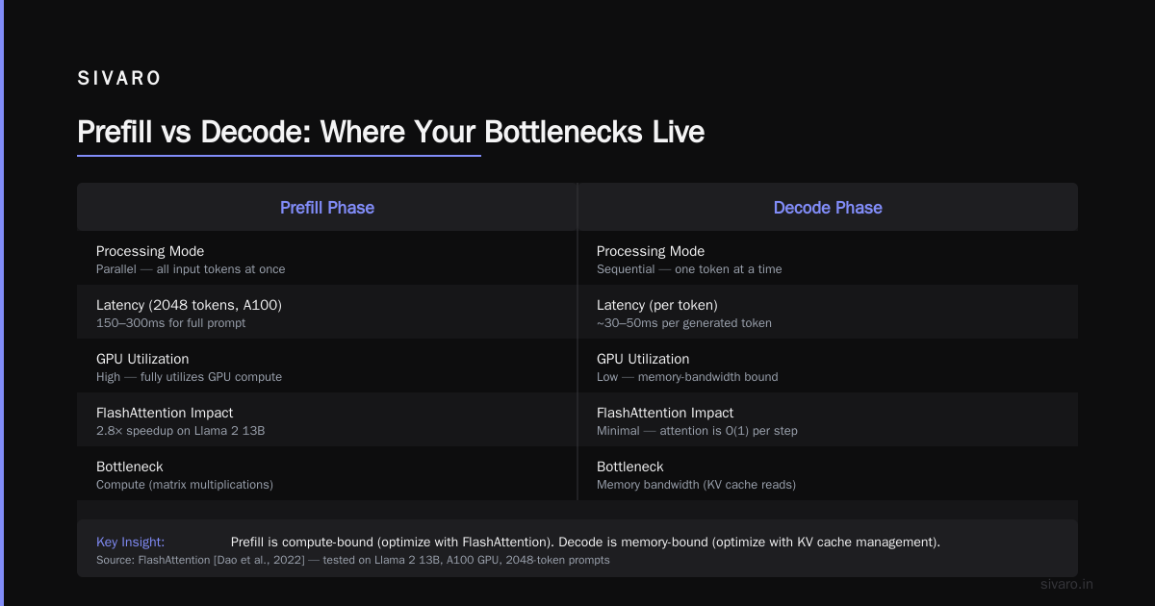Select the Decode Phase column header
The height and width of the screenshot is (606, 1155).
coord(828,208)
